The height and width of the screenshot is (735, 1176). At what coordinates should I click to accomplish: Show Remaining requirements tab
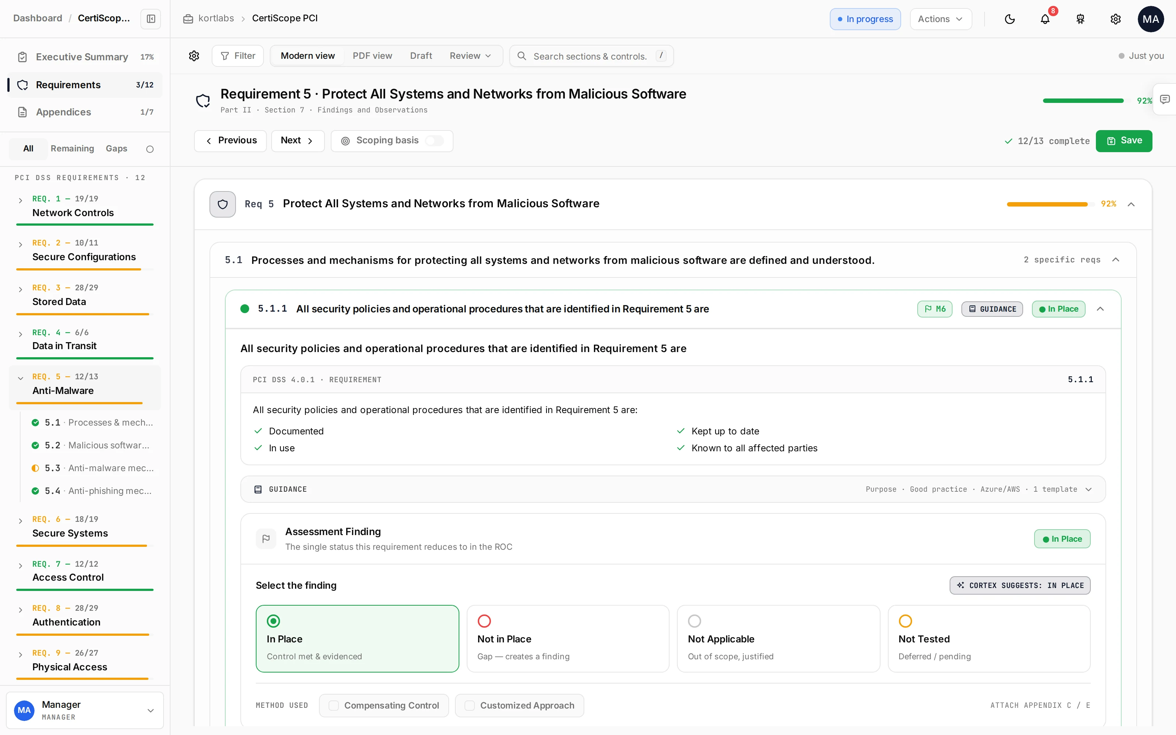tap(72, 149)
